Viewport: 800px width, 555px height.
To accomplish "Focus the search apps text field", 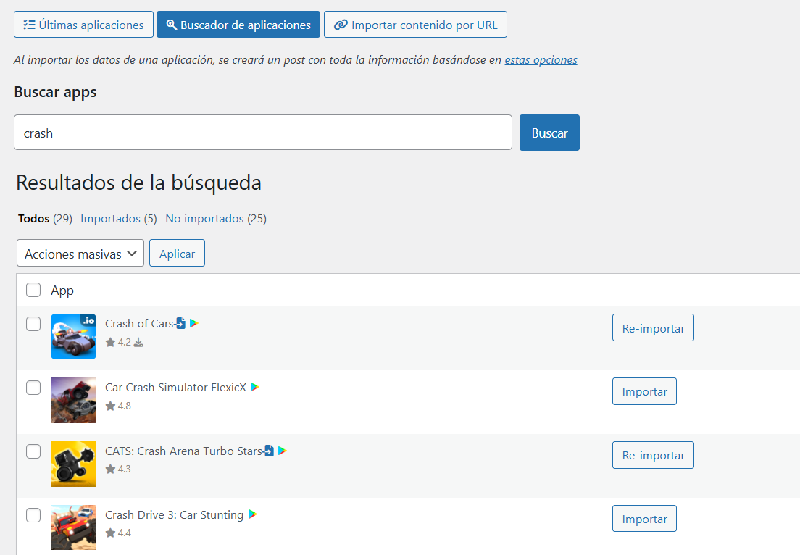I will 263,133.
